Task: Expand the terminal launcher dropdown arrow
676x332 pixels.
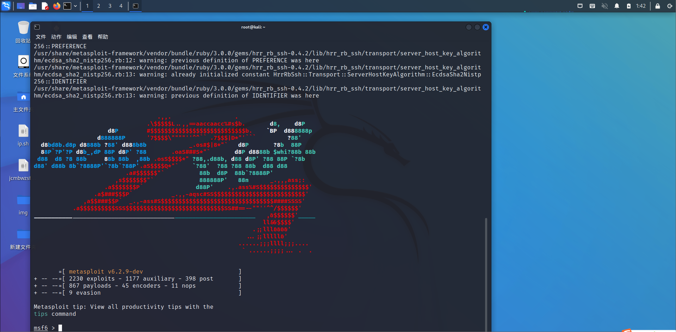Action: 75,6
